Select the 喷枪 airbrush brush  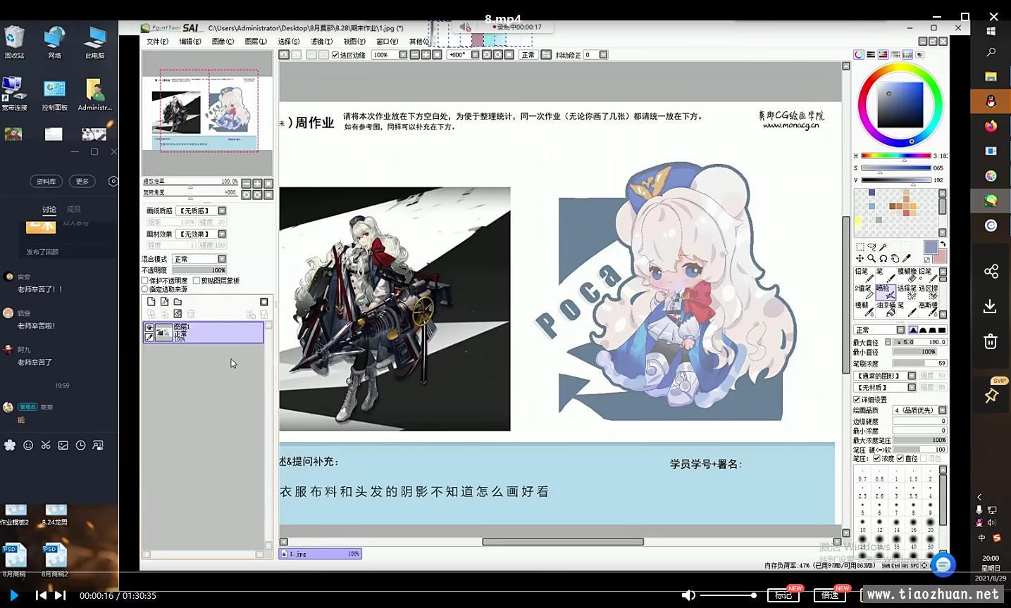tap(886, 292)
